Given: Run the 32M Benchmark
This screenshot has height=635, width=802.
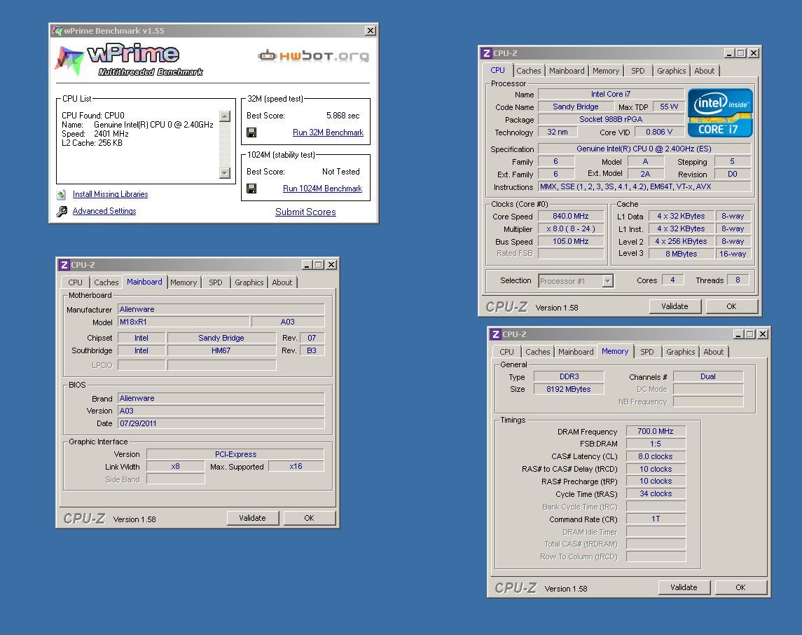Looking at the screenshot, I should coord(328,132).
